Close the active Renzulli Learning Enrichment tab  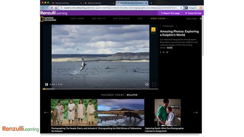pyautogui.click(x=146, y=3)
